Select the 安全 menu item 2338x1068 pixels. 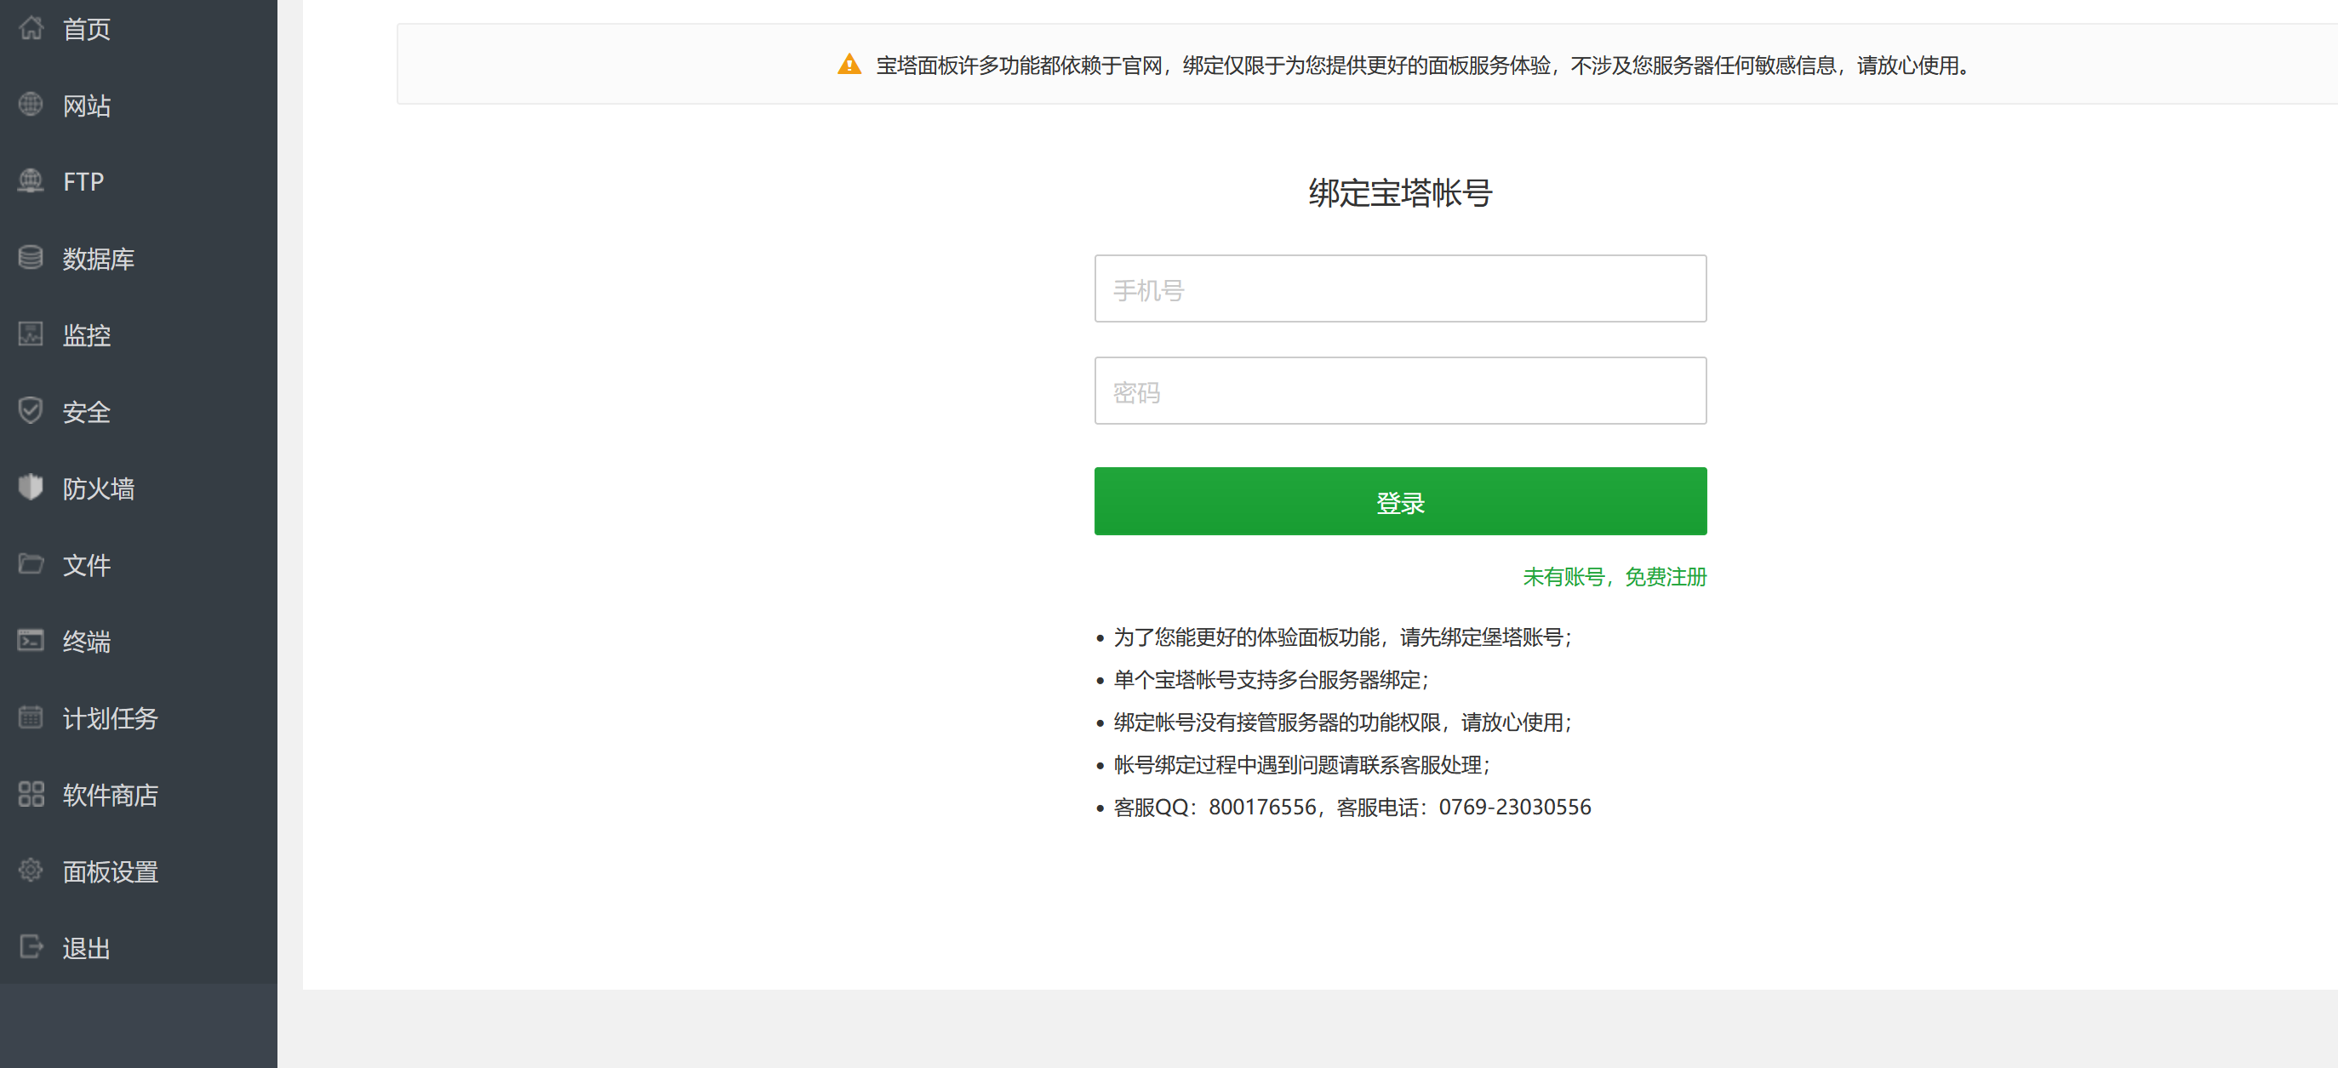(x=86, y=412)
